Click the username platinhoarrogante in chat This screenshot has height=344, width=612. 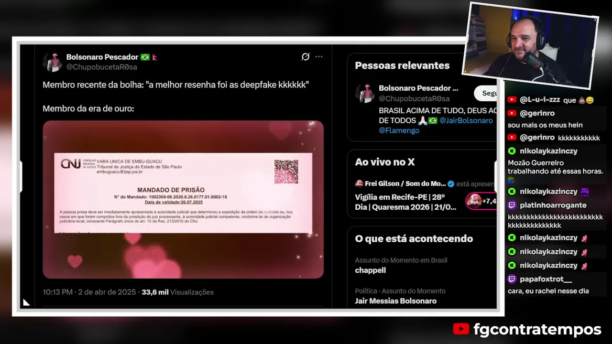553,205
